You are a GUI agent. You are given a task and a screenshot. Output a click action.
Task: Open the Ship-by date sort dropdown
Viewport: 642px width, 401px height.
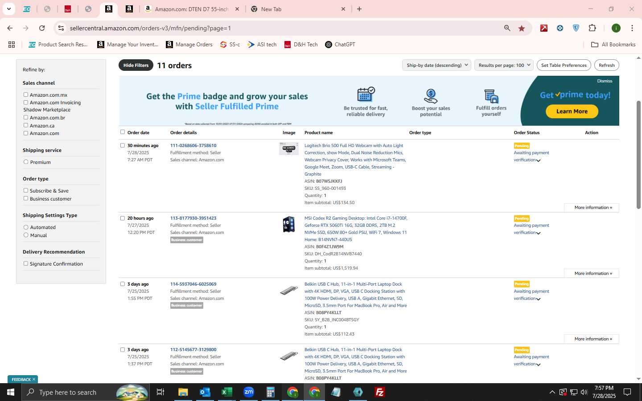tap(436, 65)
